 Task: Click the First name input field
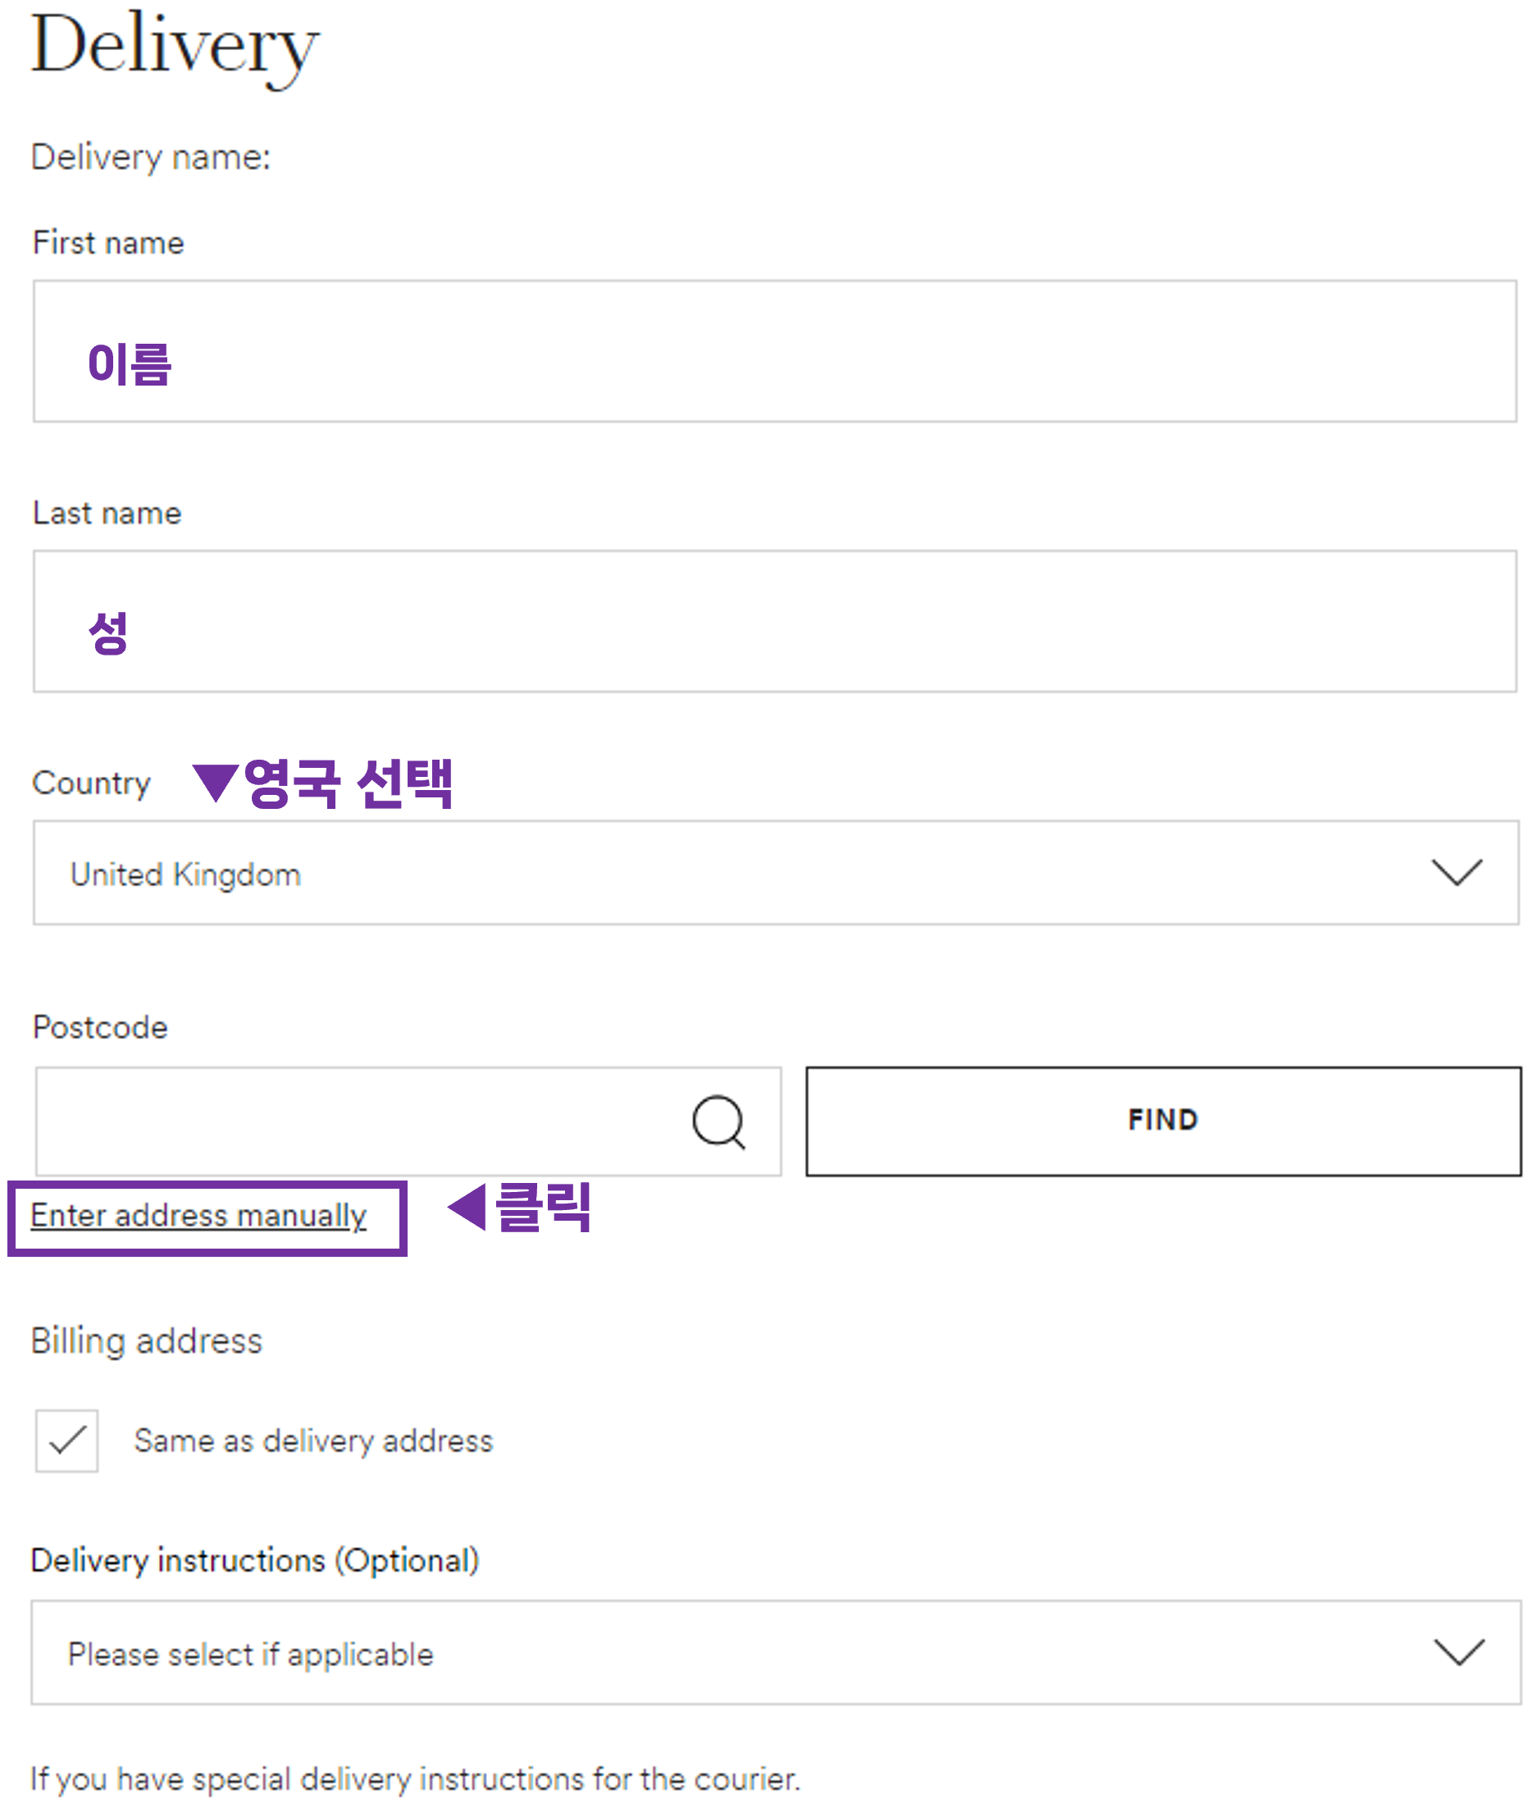pos(775,351)
